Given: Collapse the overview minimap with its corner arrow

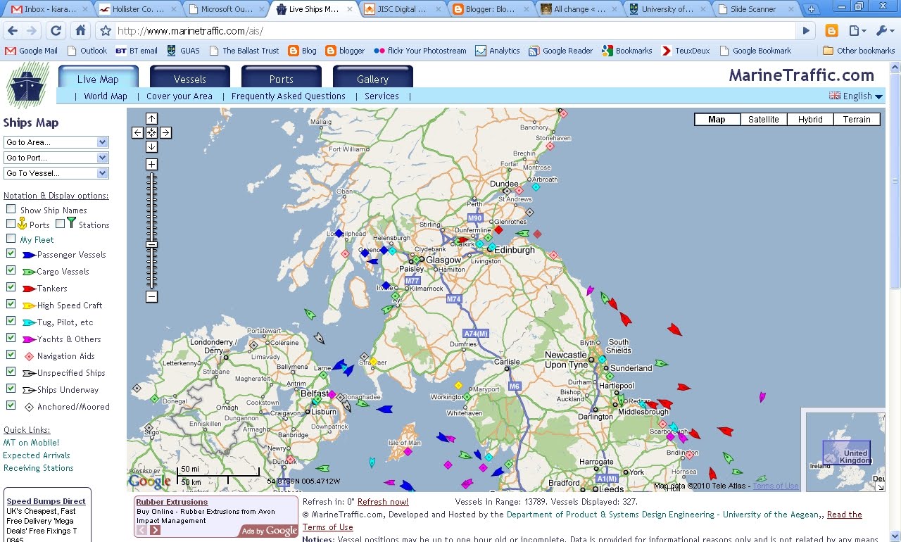Looking at the screenshot, I should [x=879, y=486].
